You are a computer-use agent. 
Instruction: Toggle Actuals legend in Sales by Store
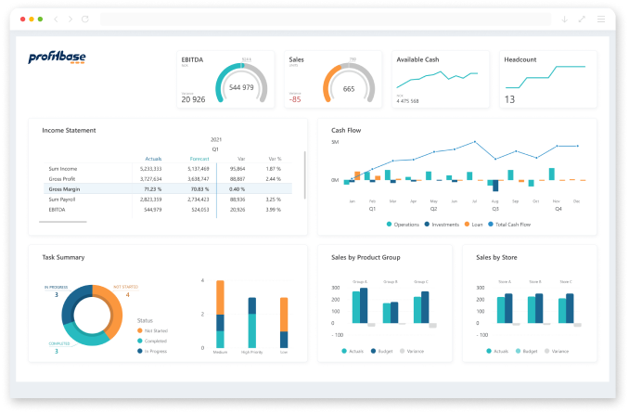pyautogui.click(x=497, y=351)
